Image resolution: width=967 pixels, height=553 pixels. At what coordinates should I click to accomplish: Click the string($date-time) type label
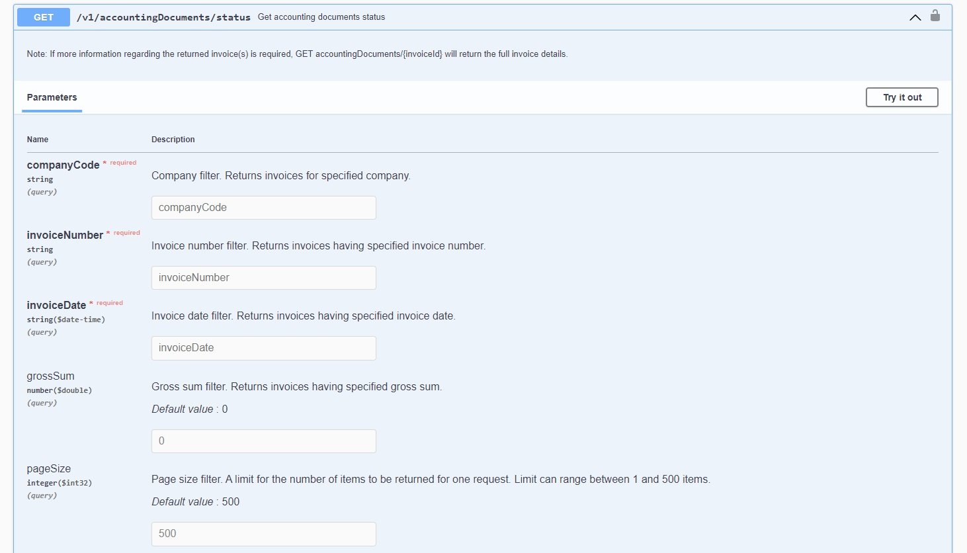[x=66, y=319]
